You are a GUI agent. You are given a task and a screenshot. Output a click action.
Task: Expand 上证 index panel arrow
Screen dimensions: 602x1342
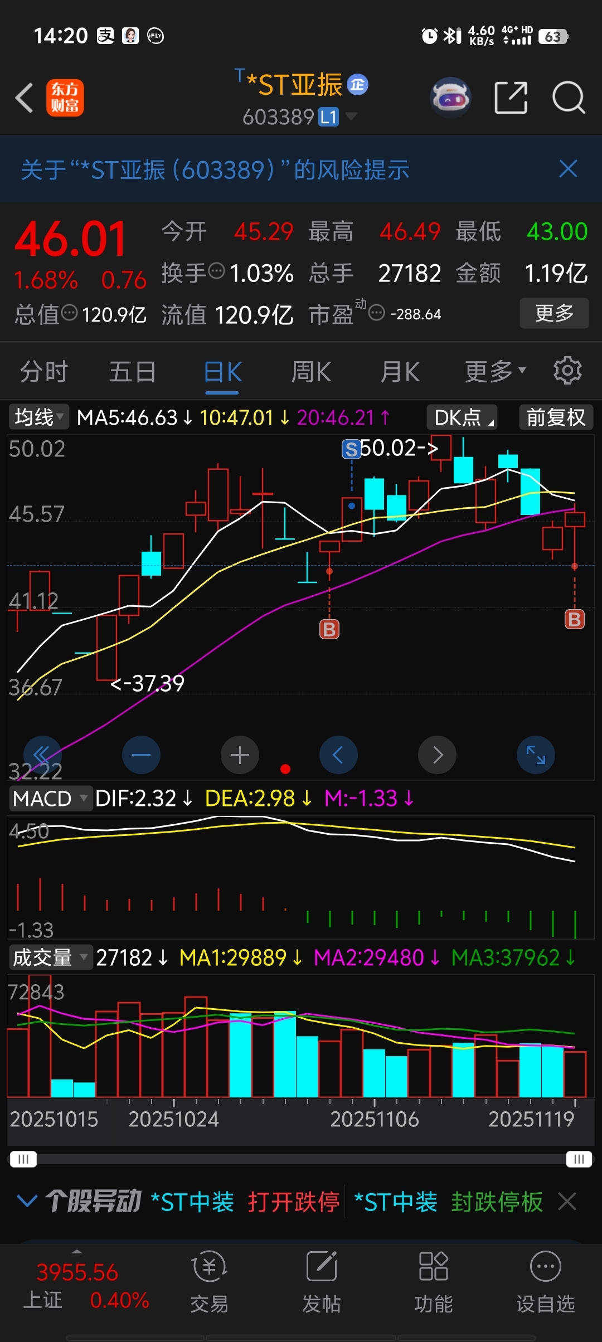[x=77, y=1252]
